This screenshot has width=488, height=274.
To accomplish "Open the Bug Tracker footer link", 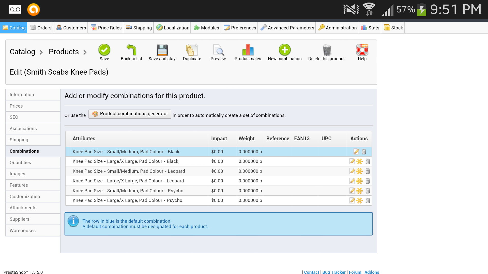I will coord(334,272).
